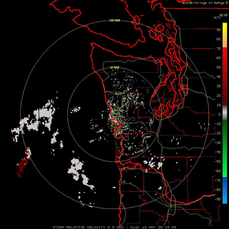Pick the yellow-orange band of the color bar

(x=225, y=35)
